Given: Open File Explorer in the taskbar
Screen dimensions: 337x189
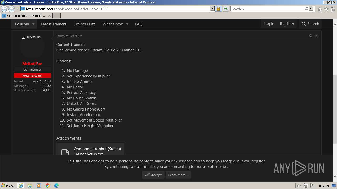Looking at the screenshot, I should [30, 186].
